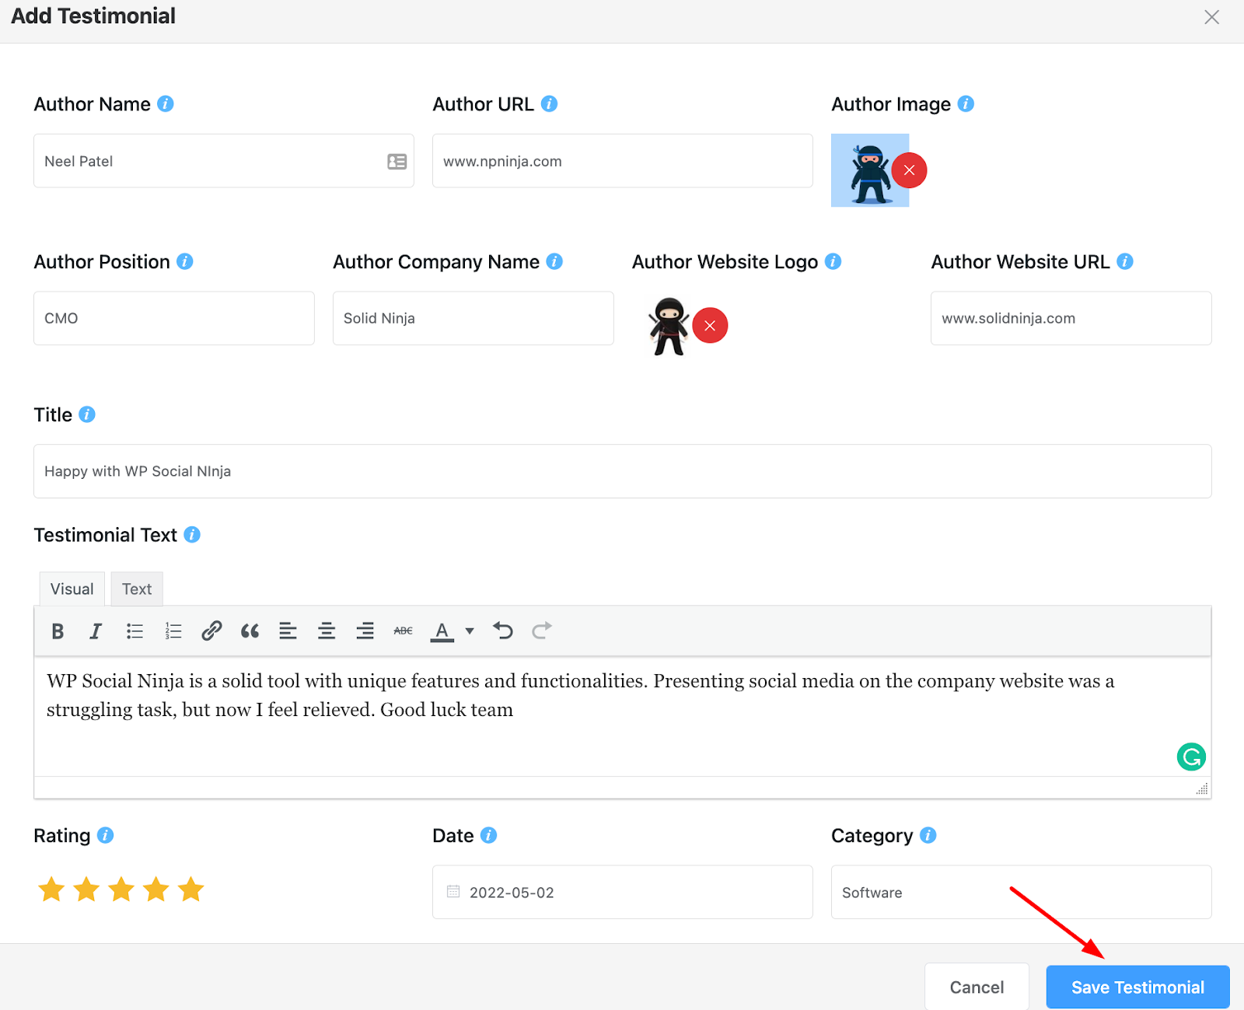
Task: Show info tooltip for Author URL
Action: [549, 103]
